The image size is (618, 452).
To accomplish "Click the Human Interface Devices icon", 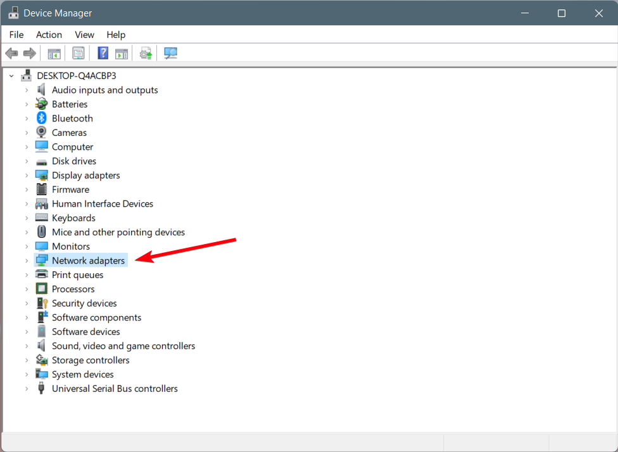I will pyautogui.click(x=41, y=204).
